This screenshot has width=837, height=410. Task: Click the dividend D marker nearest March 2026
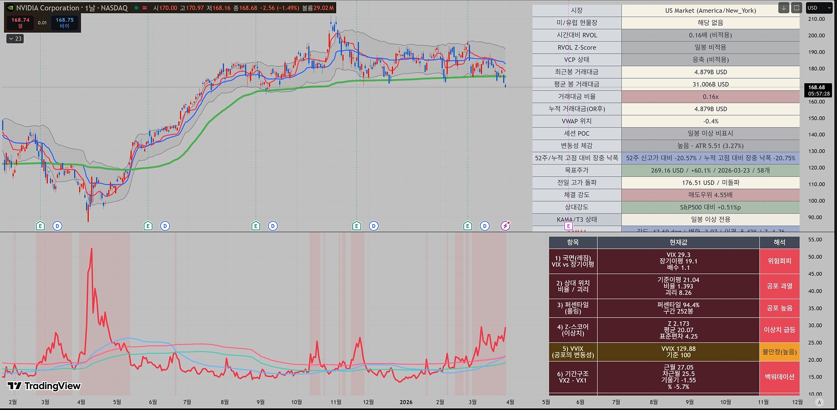(485, 226)
